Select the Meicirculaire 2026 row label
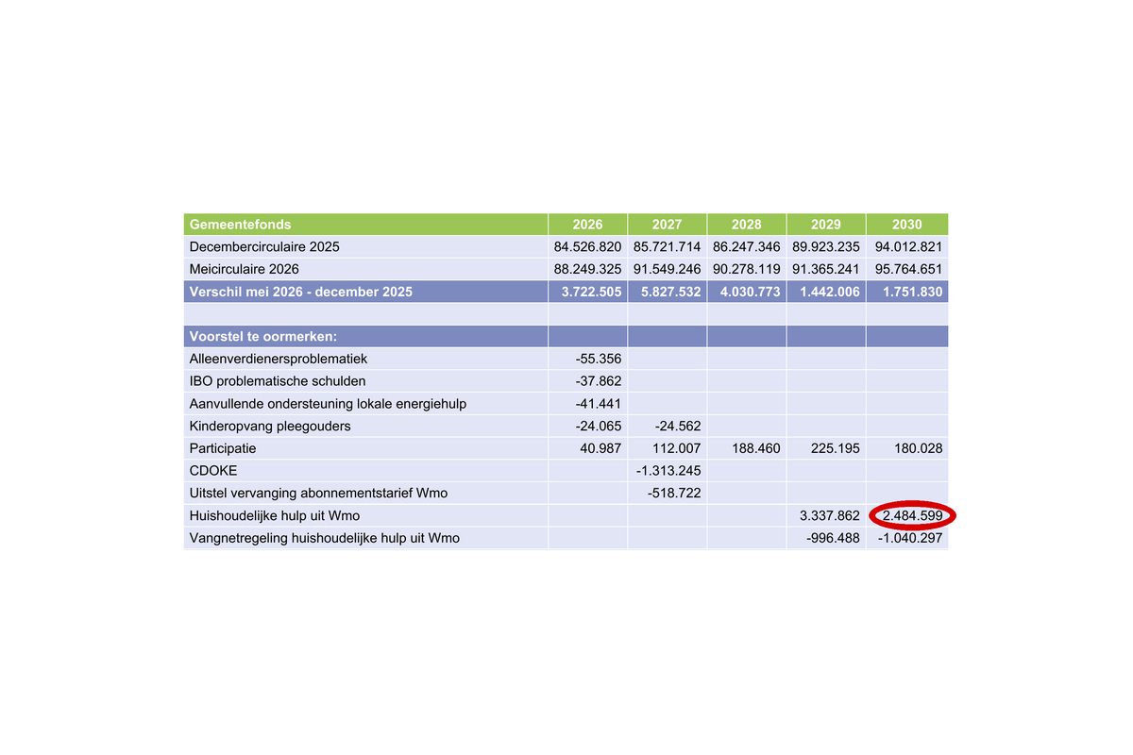The image size is (1133, 755). pyautogui.click(x=245, y=270)
